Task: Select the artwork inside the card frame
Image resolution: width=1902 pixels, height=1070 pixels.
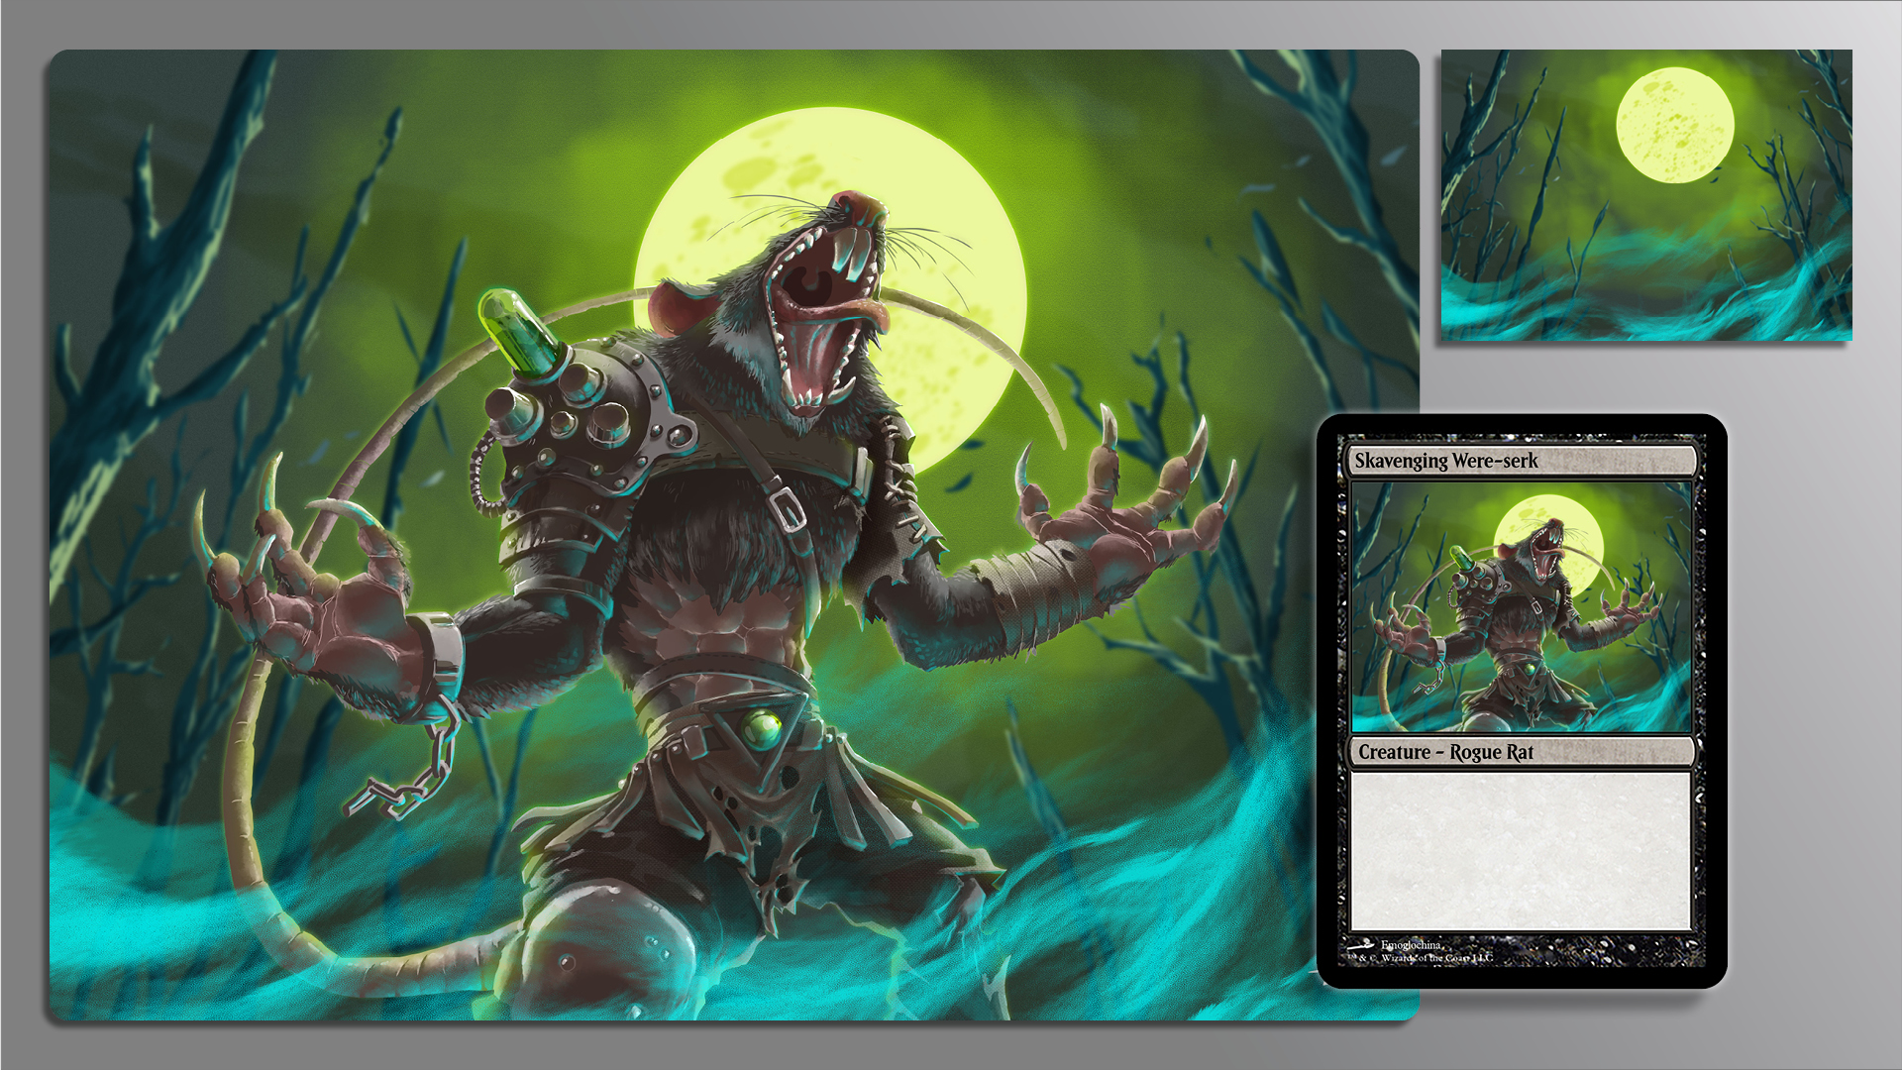Action: [x=1522, y=607]
